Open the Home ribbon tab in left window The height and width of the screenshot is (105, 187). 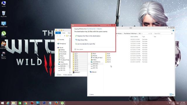[x=64, y=33]
